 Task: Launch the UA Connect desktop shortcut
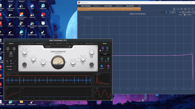tap(21, 23)
